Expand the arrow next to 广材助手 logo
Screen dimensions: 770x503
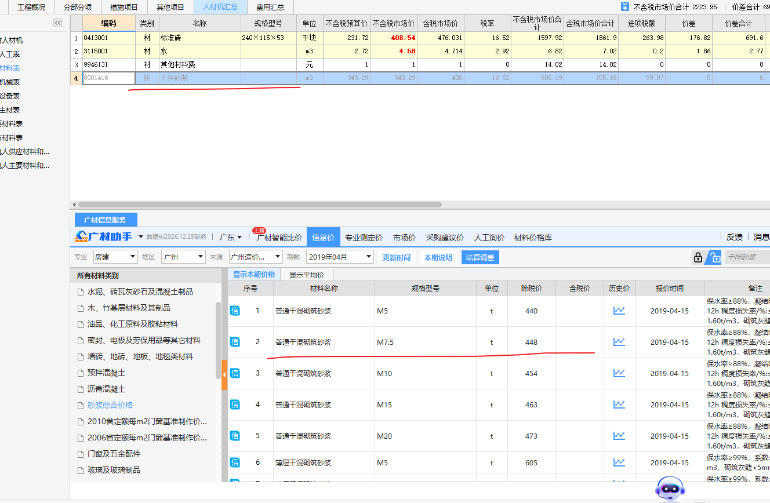click(141, 237)
